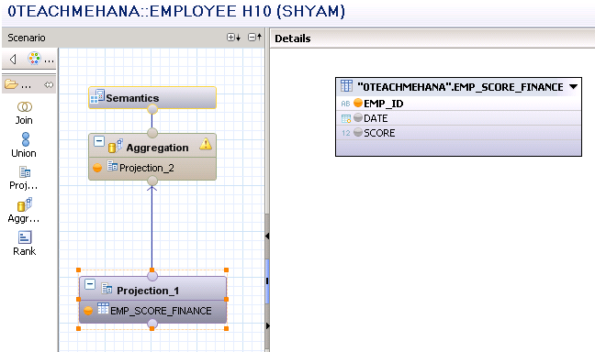595x352 pixels.
Task: Click the Semantics node bottom connector
Action: (152, 109)
